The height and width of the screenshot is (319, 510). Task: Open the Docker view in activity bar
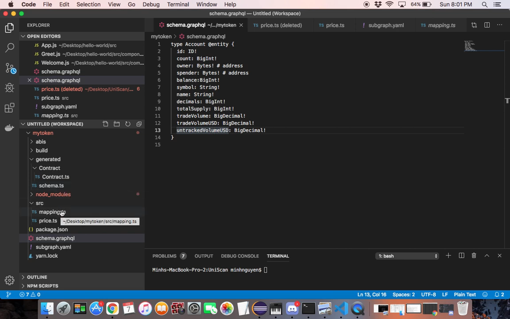click(x=9, y=128)
